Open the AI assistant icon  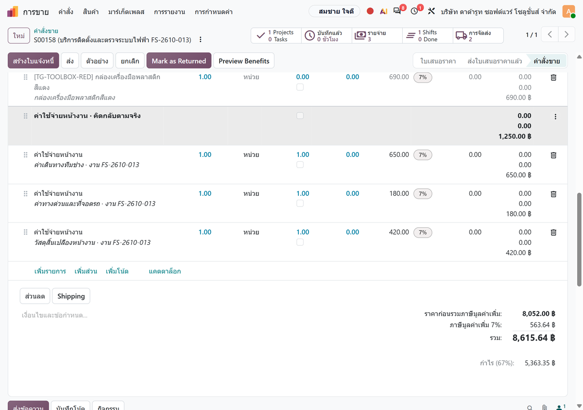click(x=383, y=11)
